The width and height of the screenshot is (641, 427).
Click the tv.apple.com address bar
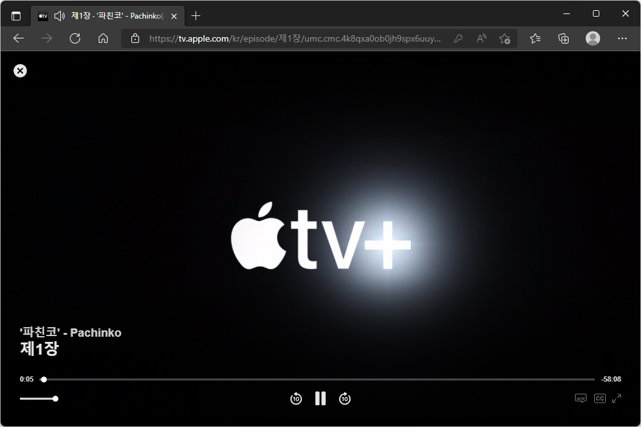294,38
